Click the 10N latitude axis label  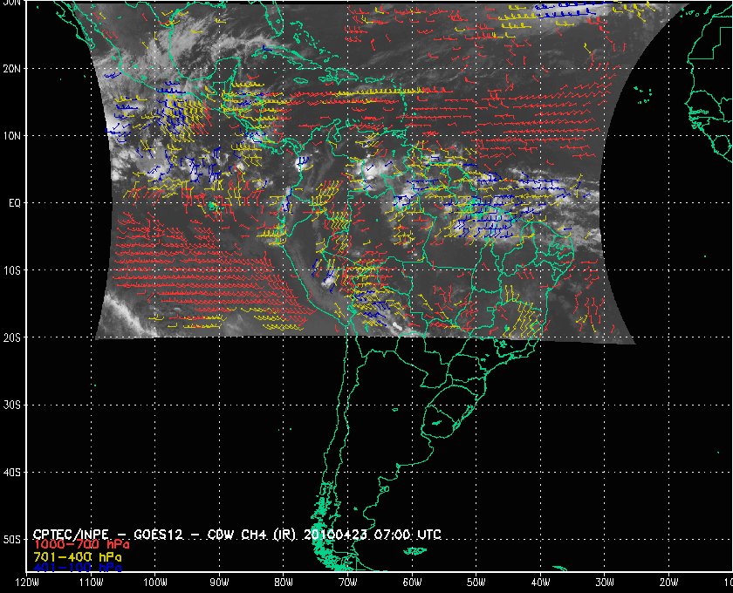(11, 136)
